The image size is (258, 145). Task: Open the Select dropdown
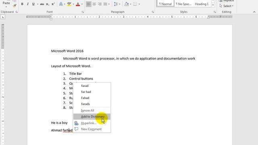(227, 6)
